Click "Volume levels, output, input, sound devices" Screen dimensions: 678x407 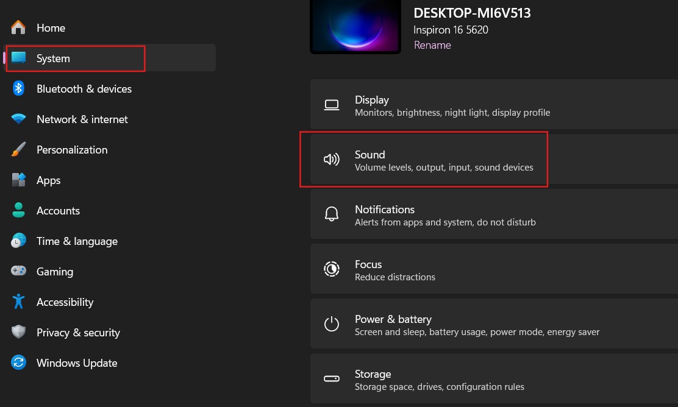pos(444,168)
